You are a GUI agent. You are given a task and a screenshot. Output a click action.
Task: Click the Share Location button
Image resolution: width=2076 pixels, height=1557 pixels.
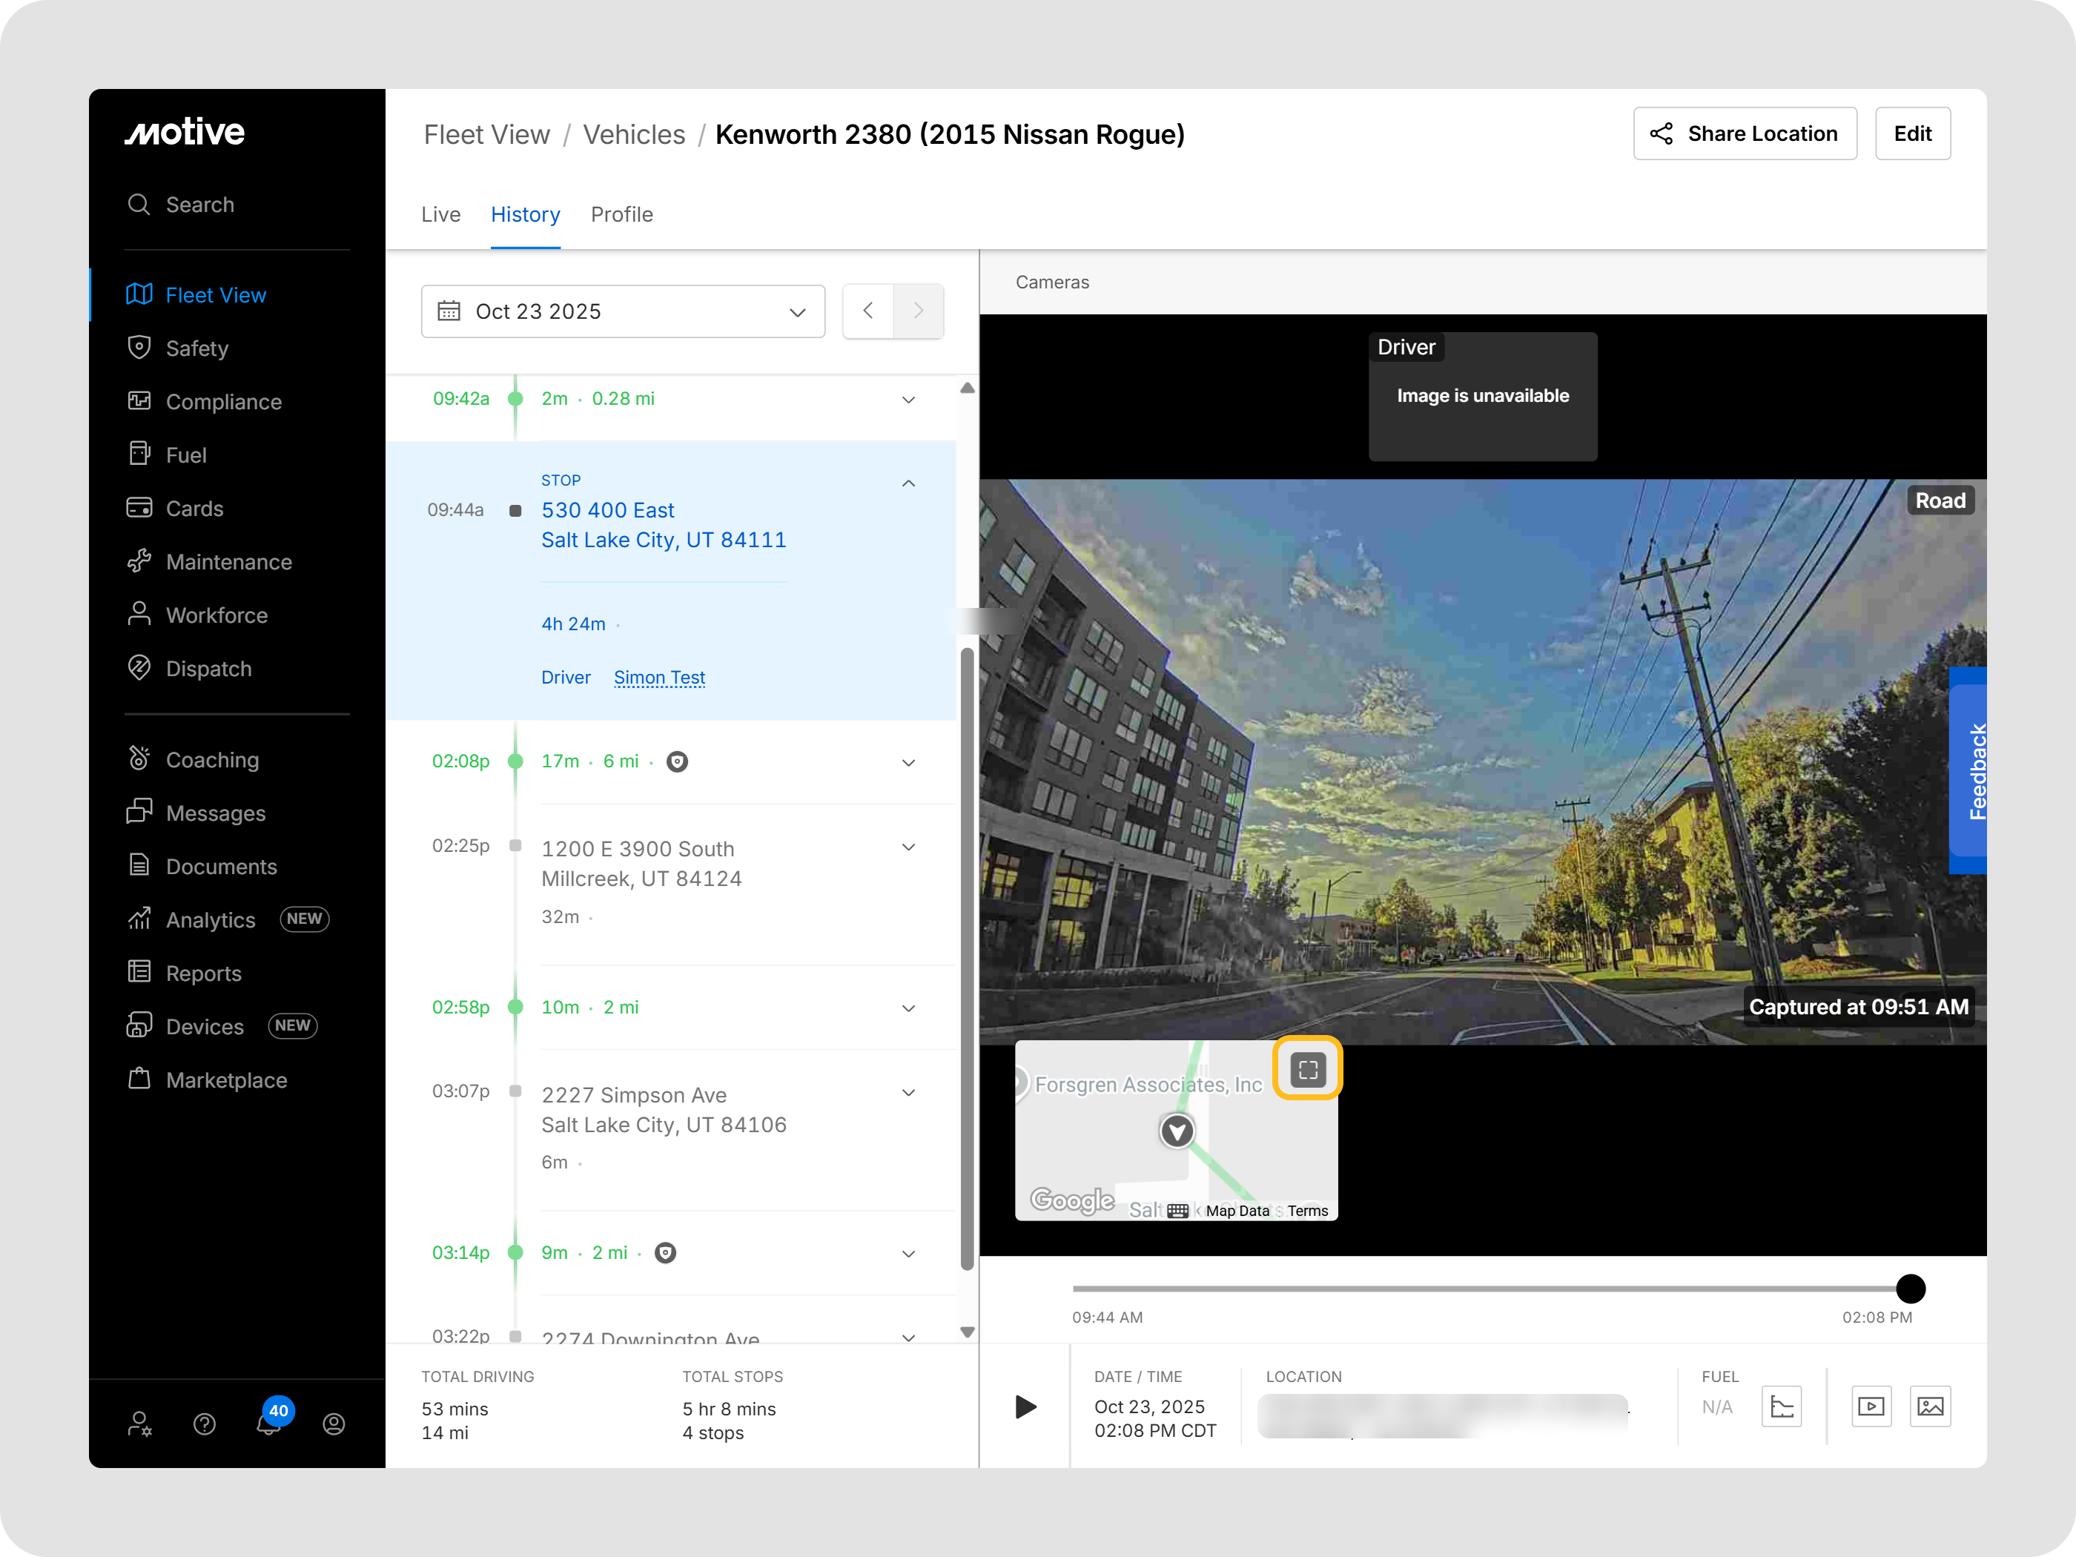pos(1744,133)
